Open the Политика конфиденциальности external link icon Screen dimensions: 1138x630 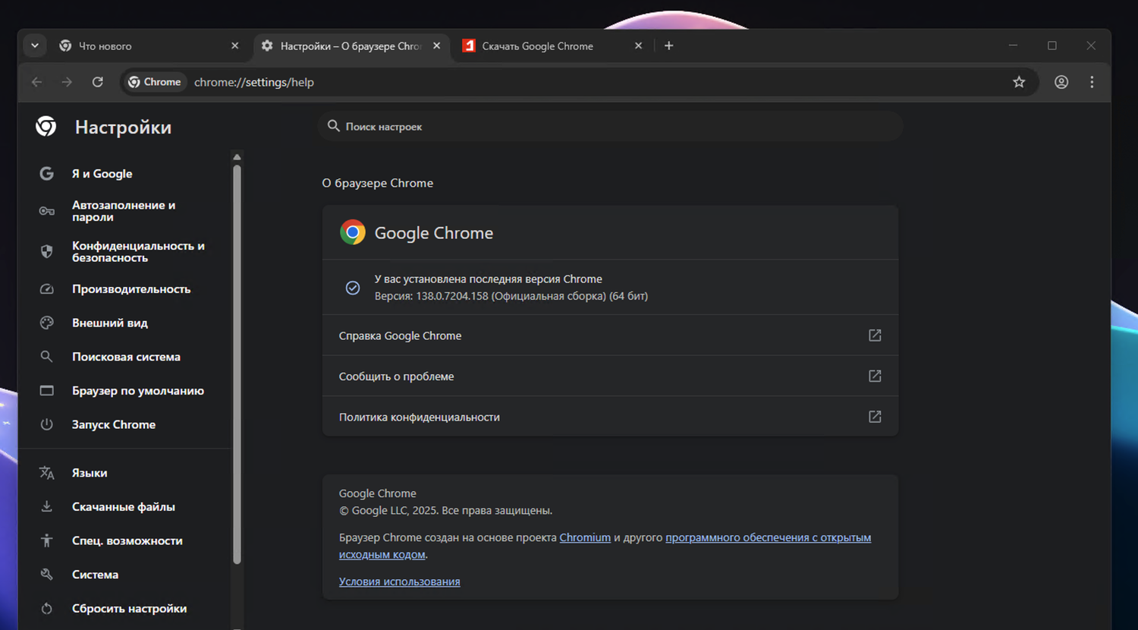pyautogui.click(x=875, y=417)
